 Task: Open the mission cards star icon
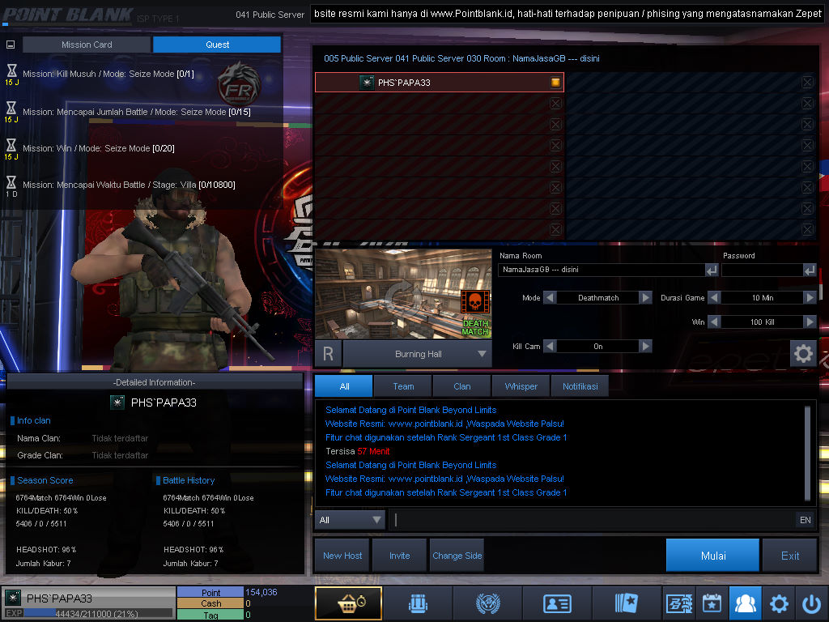pyautogui.click(x=627, y=603)
